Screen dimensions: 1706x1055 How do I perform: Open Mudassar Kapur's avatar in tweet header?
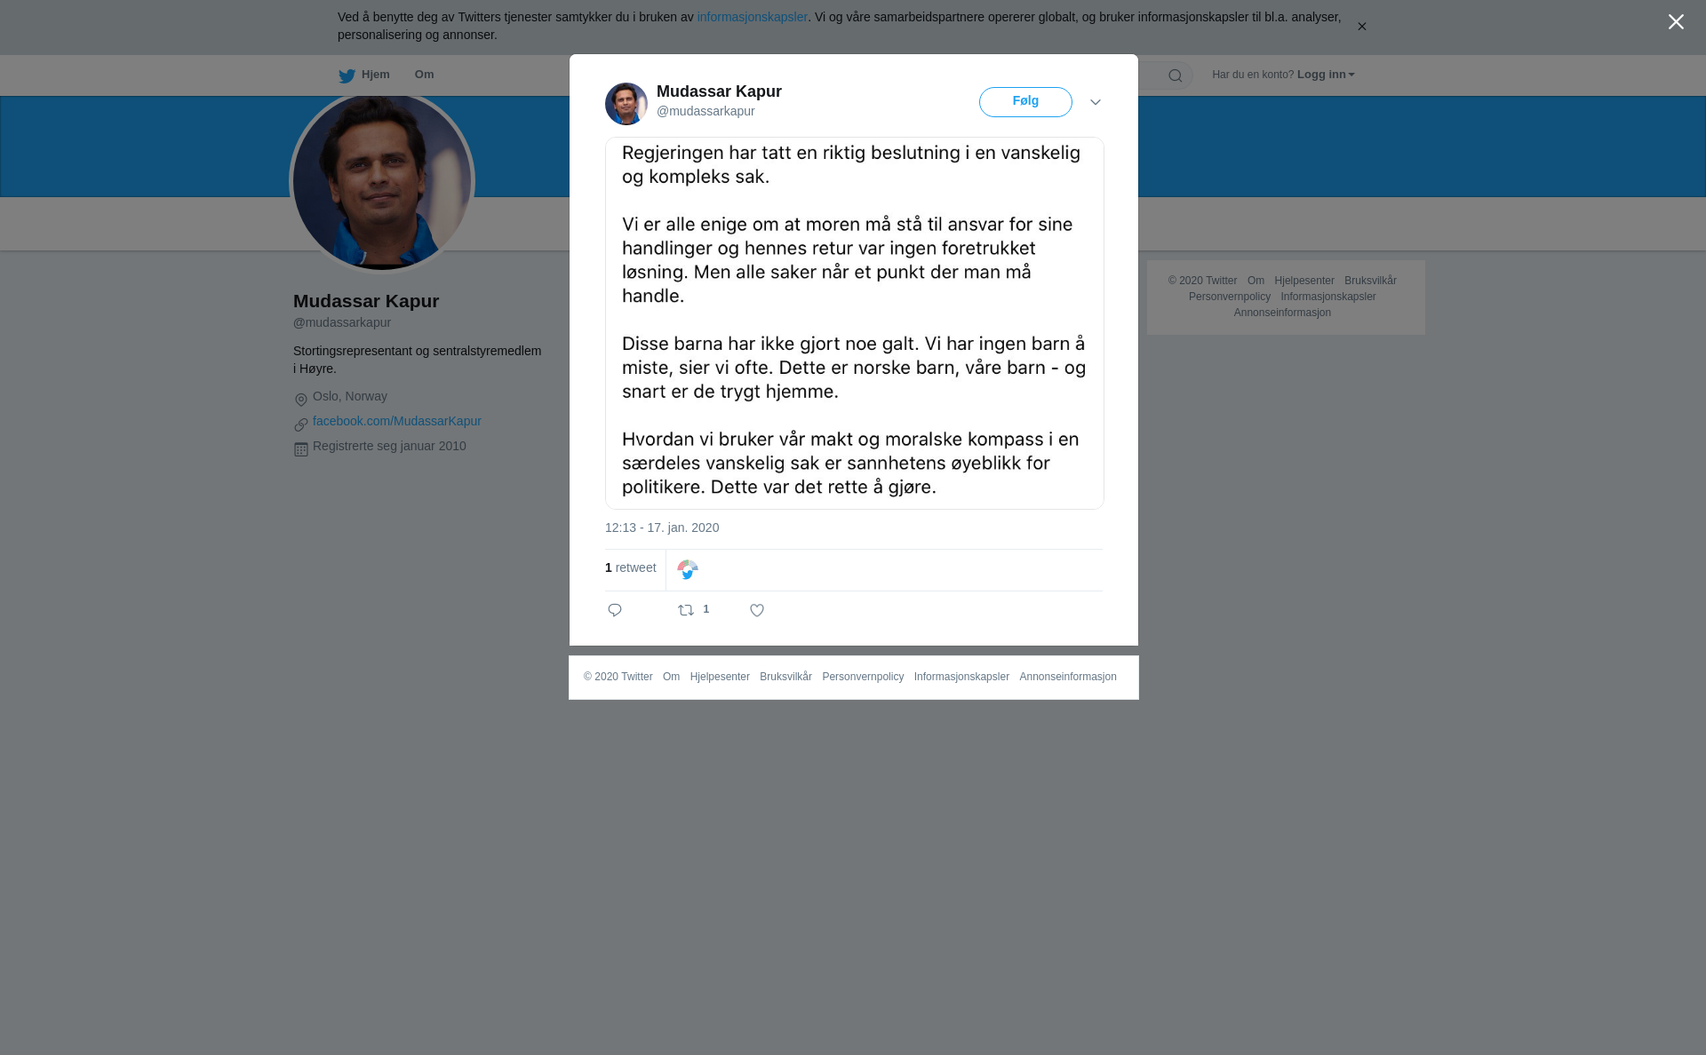(x=626, y=104)
